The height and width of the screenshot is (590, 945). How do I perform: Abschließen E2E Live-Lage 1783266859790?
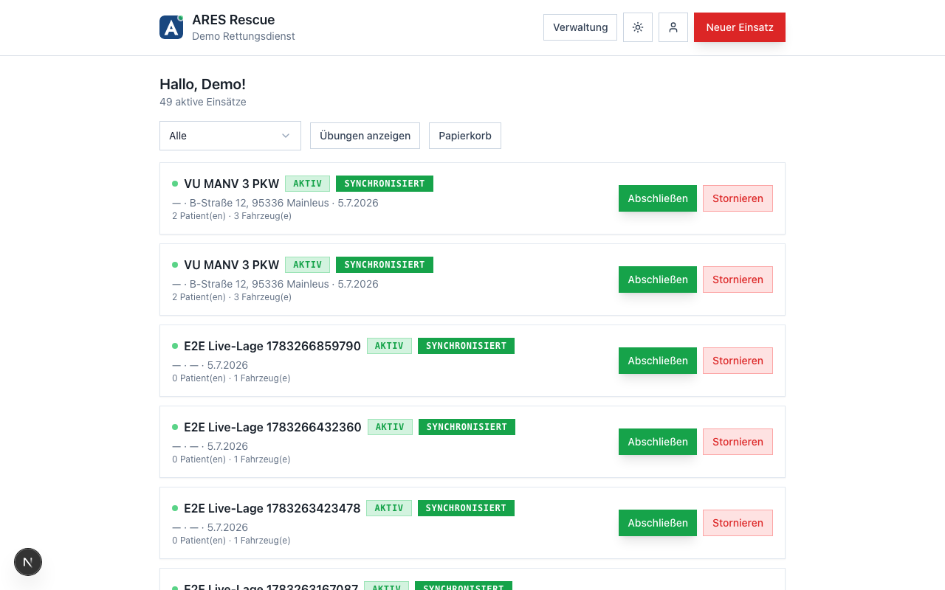tap(658, 361)
